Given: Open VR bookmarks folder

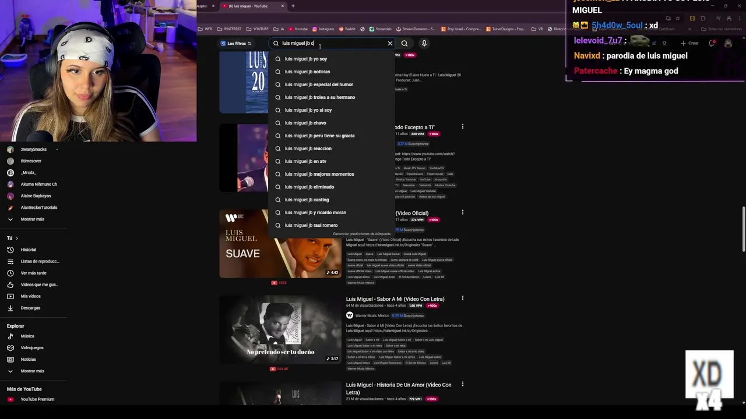Looking at the screenshot, I should click(x=537, y=29).
